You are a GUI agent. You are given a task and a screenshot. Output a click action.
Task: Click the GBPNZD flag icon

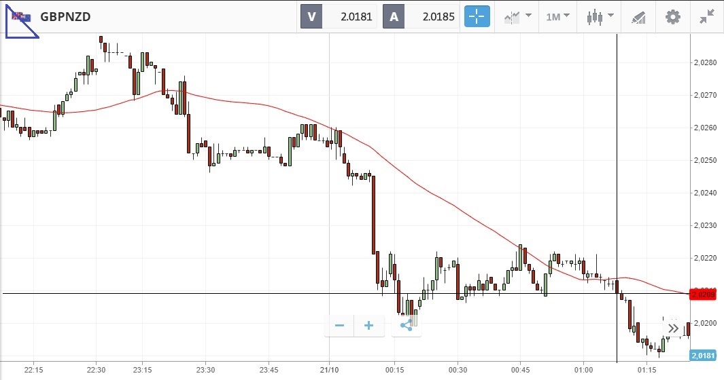click(x=18, y=17)
